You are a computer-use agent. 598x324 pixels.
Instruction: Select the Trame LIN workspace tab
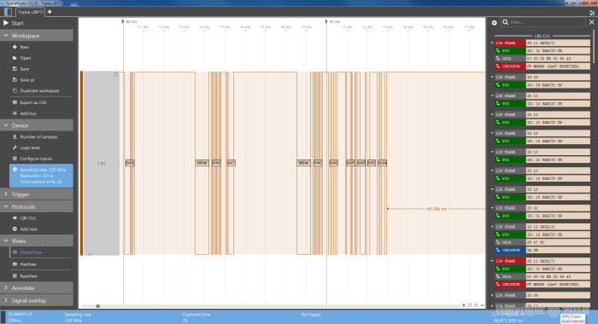click(x=30, y=12)
